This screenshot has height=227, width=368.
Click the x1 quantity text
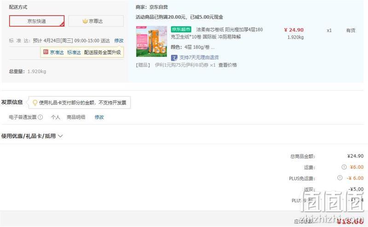[x=329, y=30]
